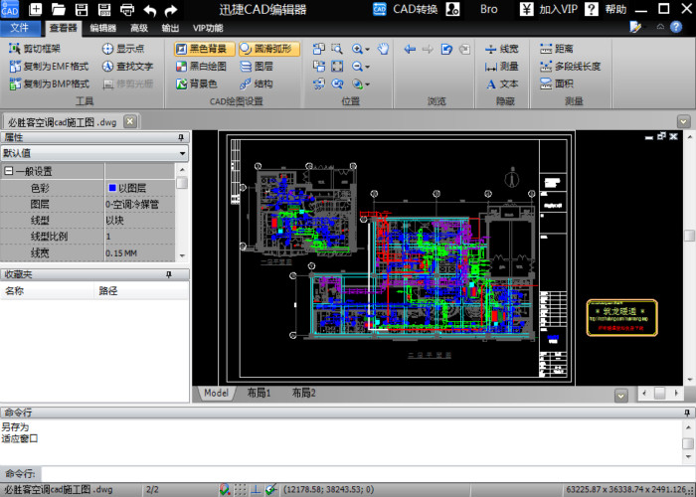Toggle 测量 dimension visibility
696x497 pixels.
[x=502, y=67]
